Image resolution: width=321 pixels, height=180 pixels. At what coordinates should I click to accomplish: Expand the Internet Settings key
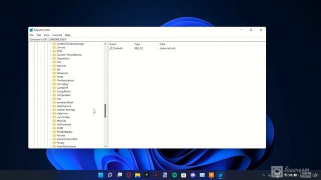[51, 110]
